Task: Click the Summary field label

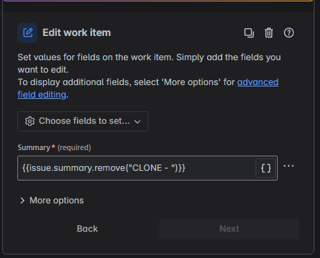Action: point(34,147)
